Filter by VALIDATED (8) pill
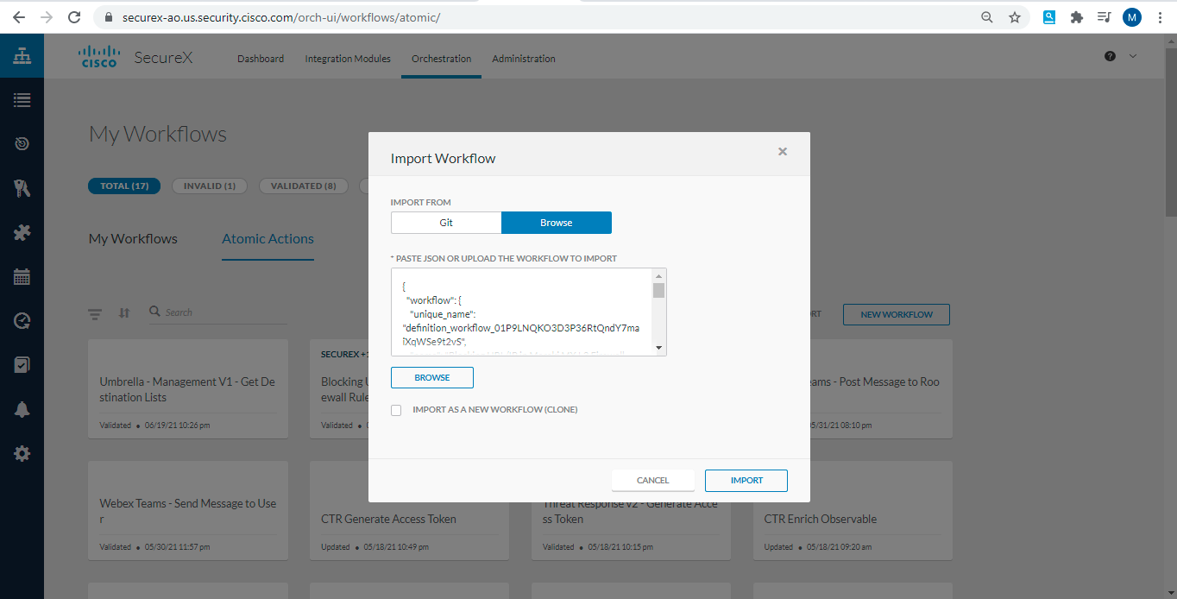Screen dimensions: 1177x599 (x=304, y=186)
